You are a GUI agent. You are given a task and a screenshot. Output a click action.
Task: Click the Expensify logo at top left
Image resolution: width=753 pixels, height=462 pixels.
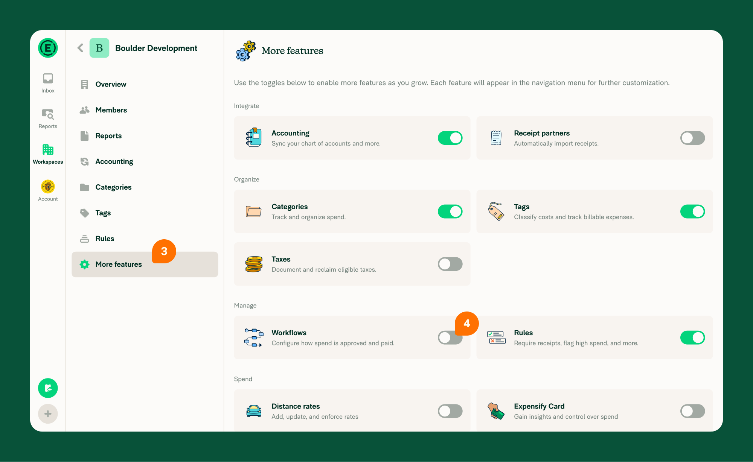(47, 48)
